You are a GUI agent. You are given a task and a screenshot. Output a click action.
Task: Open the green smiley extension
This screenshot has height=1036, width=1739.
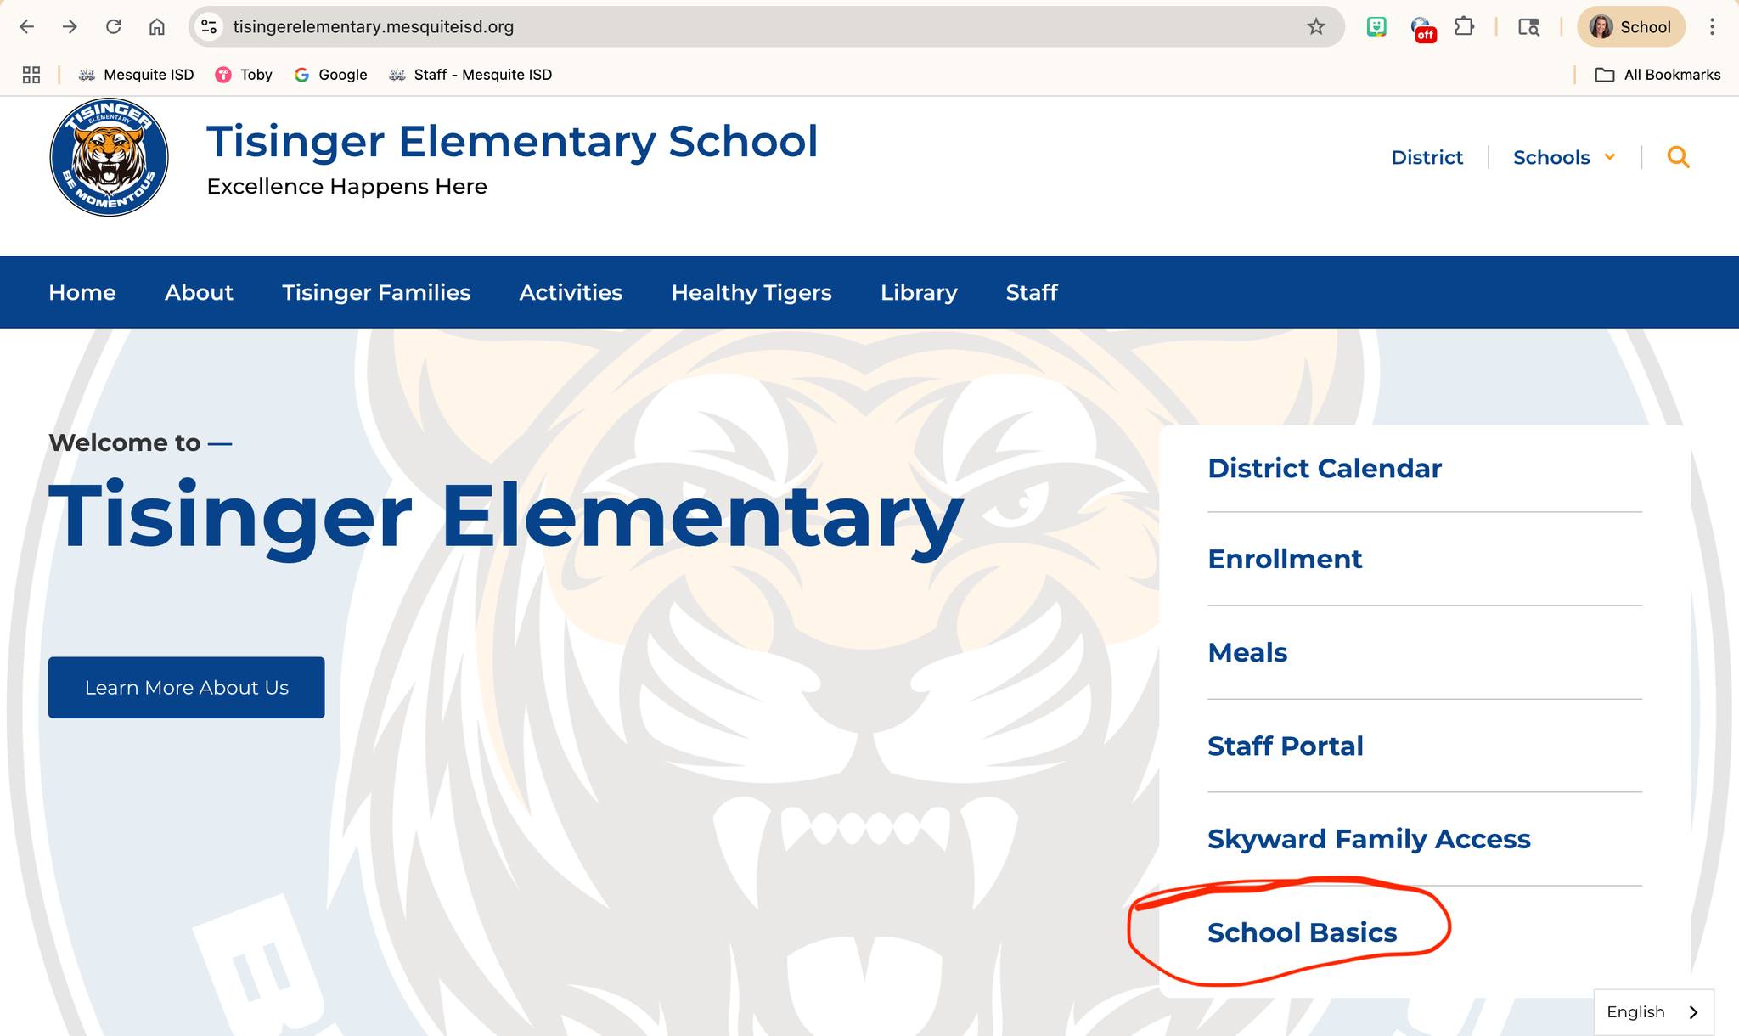tap(1376, 27)
